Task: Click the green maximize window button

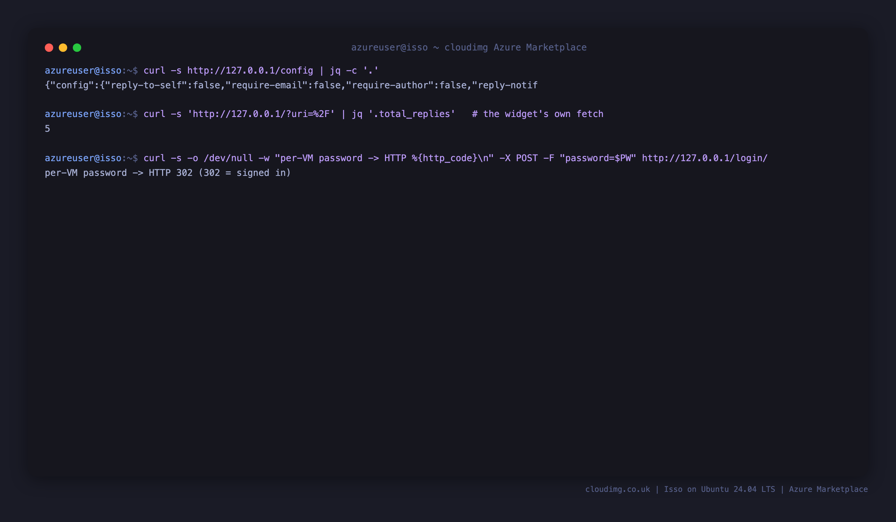Action: coord(77,48)
